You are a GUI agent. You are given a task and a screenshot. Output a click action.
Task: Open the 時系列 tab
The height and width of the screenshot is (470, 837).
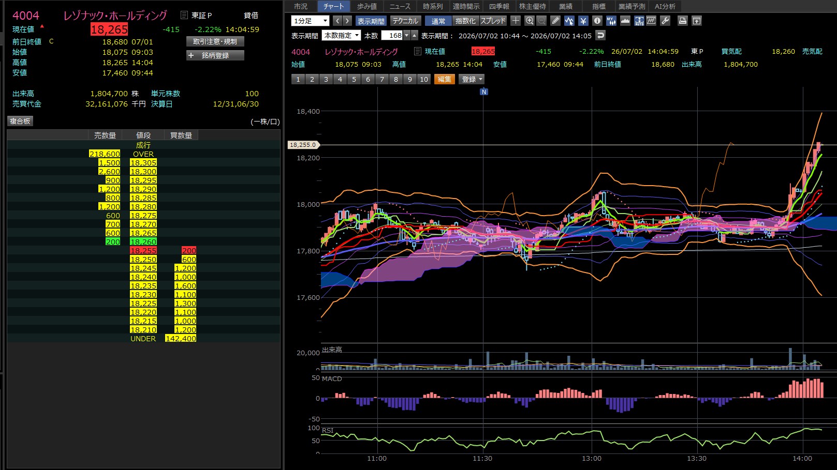tap(433, 6)
